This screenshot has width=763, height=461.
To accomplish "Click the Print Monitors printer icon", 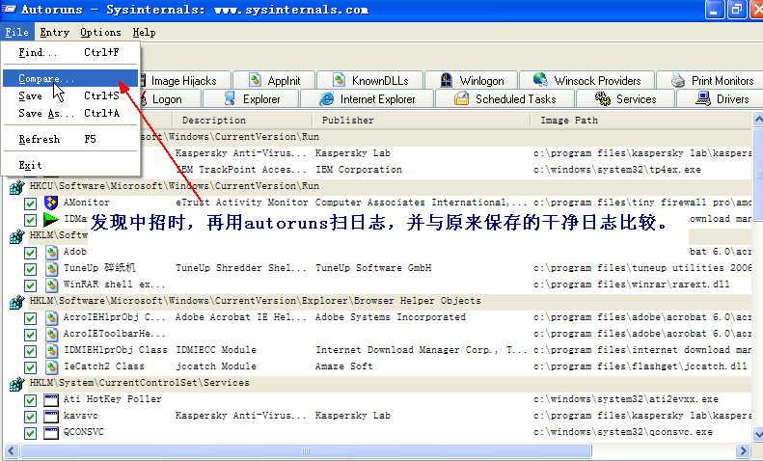I will coord(678,80).
